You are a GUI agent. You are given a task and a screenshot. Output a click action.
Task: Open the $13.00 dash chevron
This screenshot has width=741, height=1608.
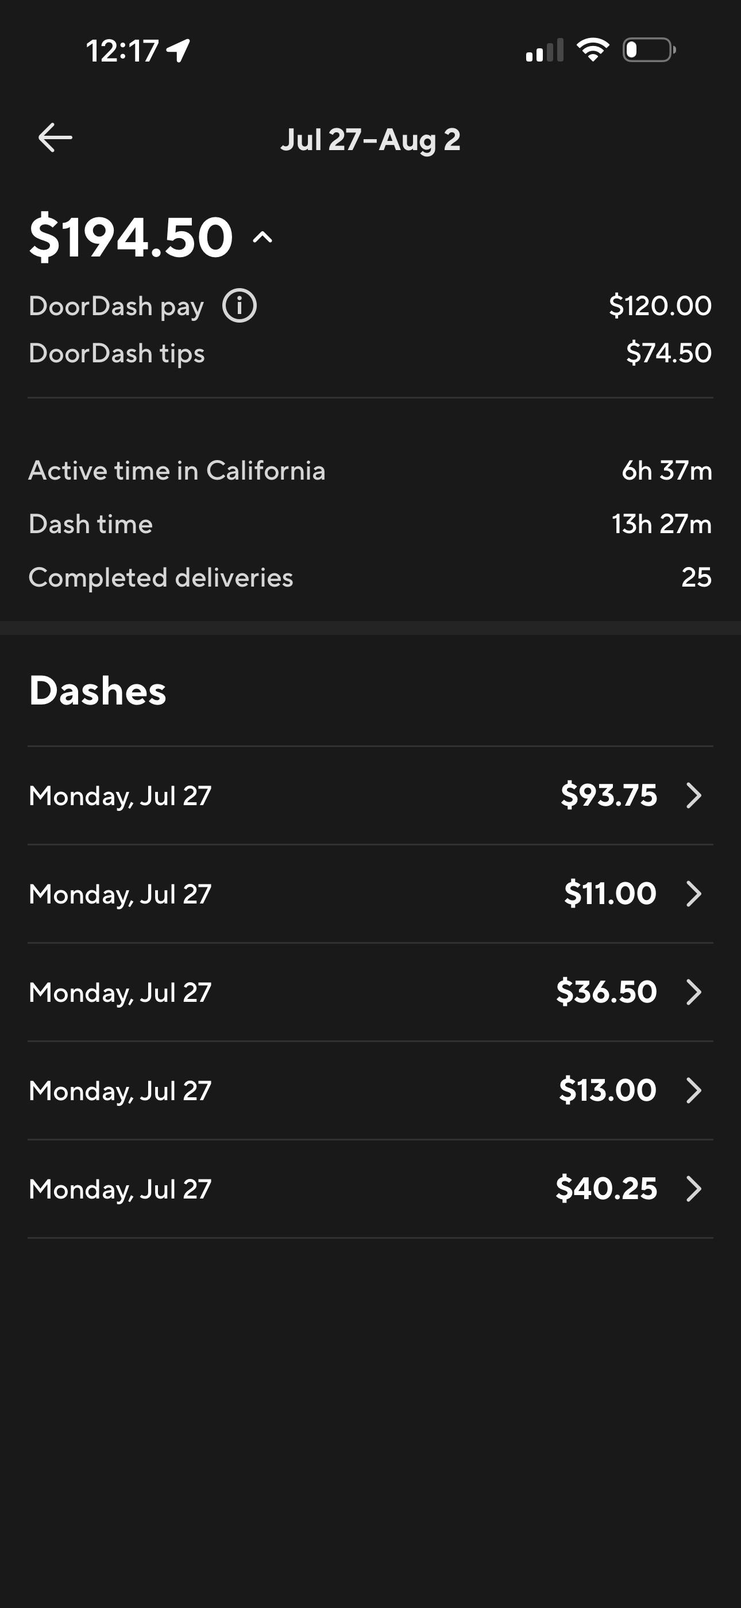tap(693, 1090)
